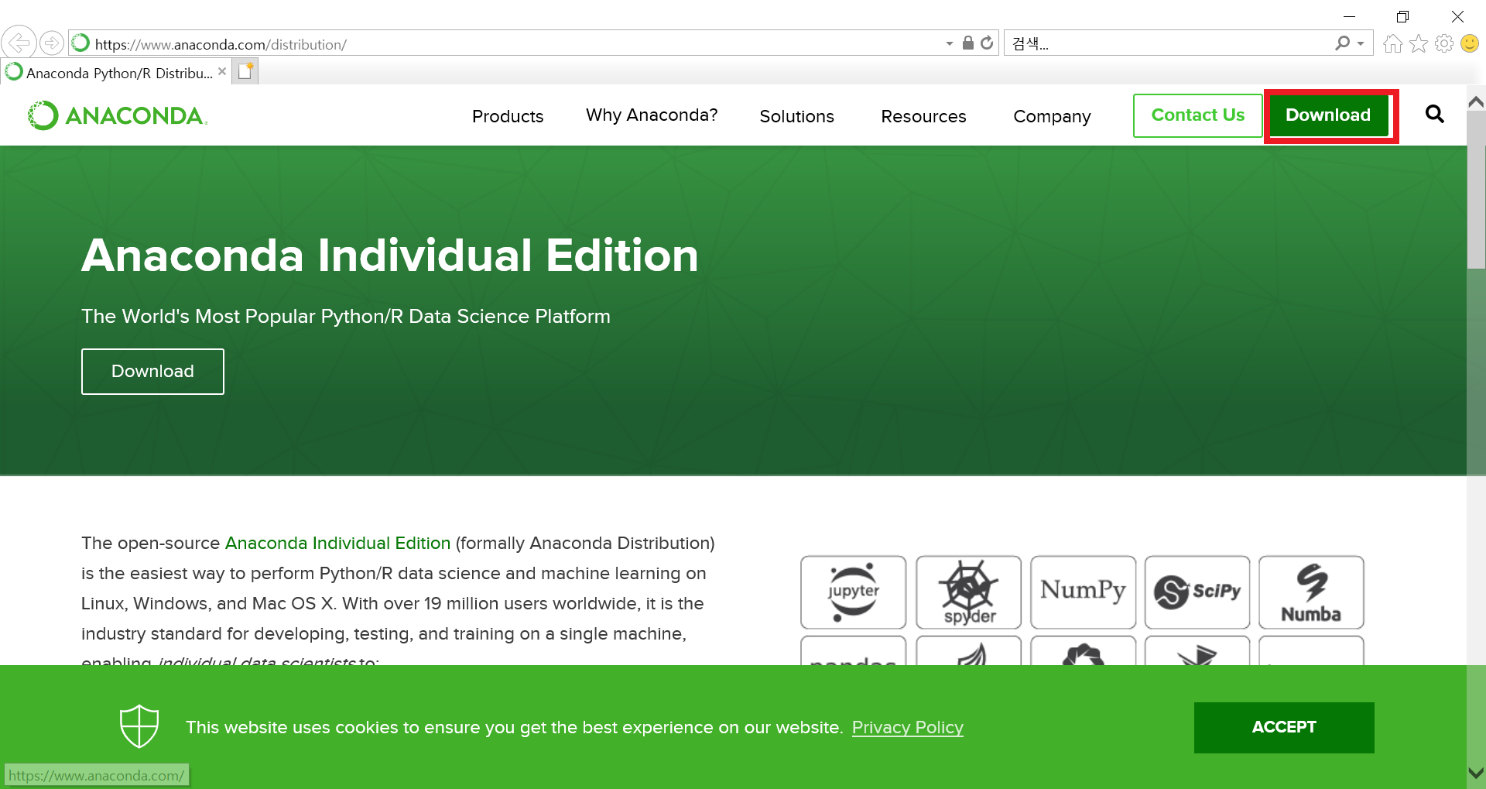Click the shield icon in cookie banner

pos(139,726)
